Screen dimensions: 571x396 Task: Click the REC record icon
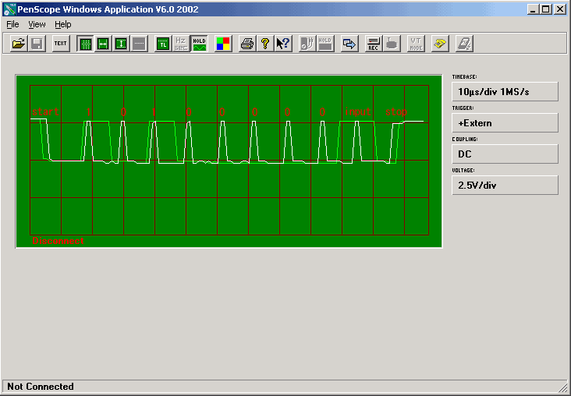373,44
